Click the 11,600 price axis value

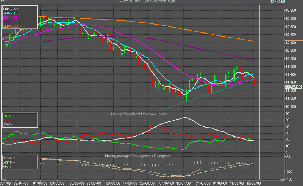pos(291,75)
